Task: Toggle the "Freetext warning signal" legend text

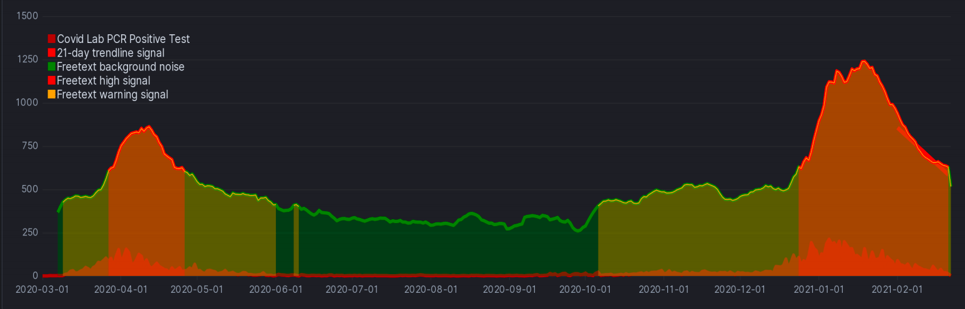Action: pyautogui.click(x=112, y=95)
